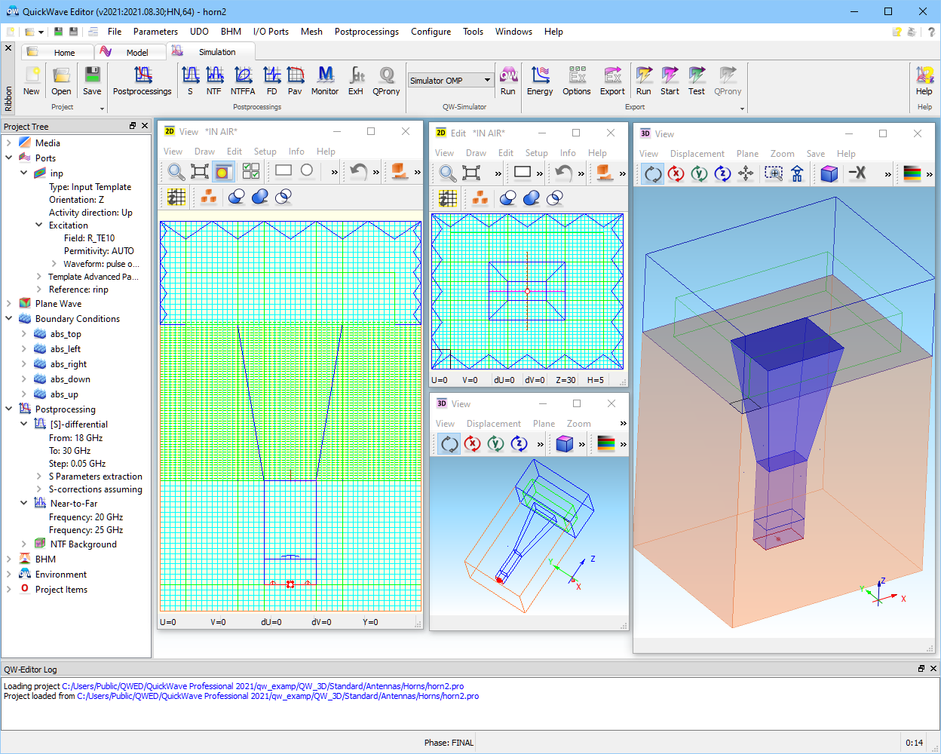Click the QProny postprocessing icon

coord(386,81)
